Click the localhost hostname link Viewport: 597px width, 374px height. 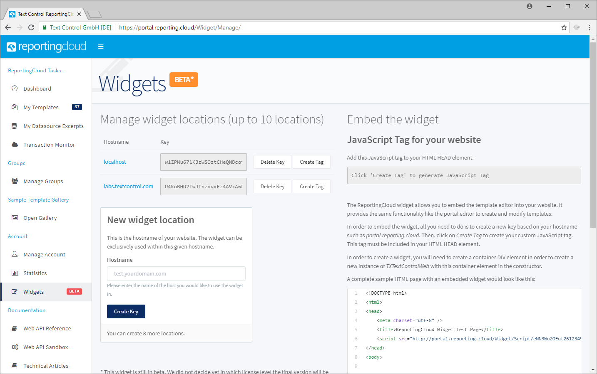pyautogui.click(x=115, y=162)
